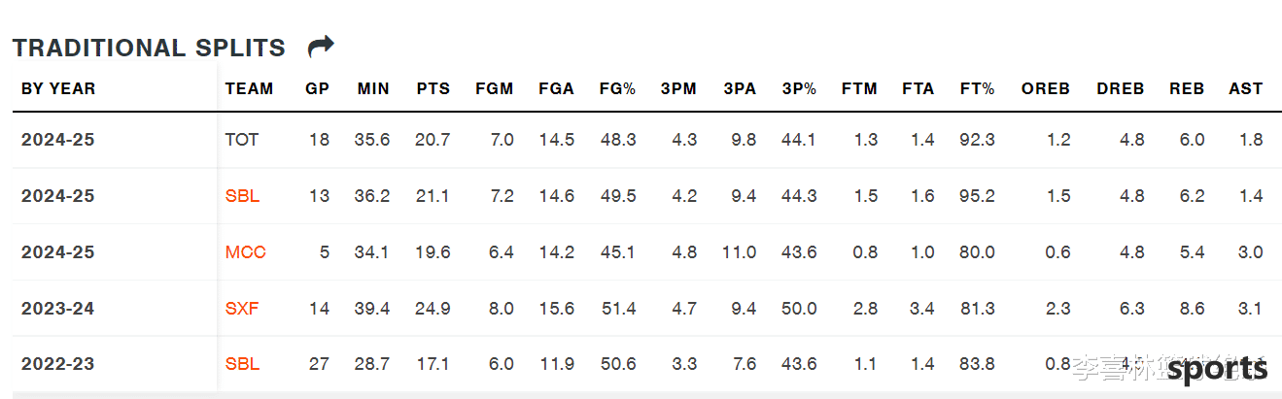This screenshot has height=399, width=1282.
Task: Click the Traditional Splits heading
Action: point(149,48)
